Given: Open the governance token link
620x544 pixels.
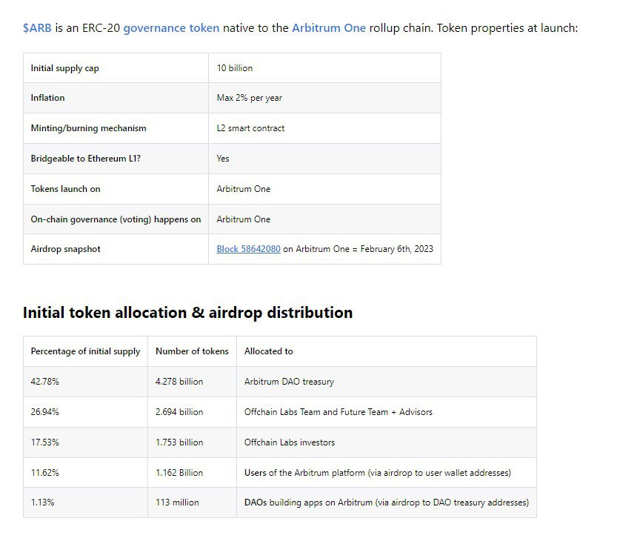Looking at the screenshot, I should [x=171, y=28].
